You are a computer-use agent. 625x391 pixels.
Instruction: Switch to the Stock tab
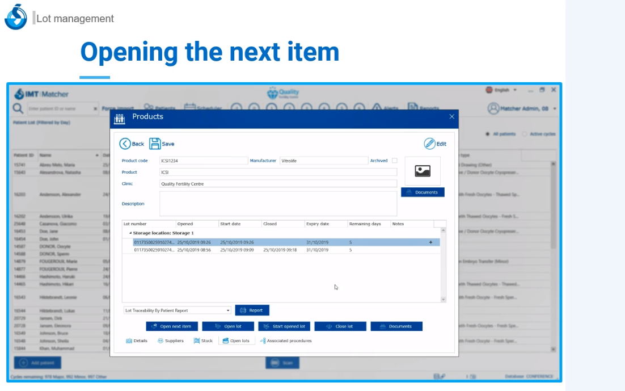[203, 341]
